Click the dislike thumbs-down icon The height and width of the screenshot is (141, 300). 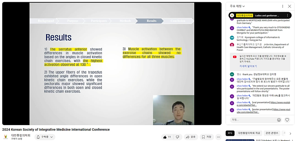(177, 137)
